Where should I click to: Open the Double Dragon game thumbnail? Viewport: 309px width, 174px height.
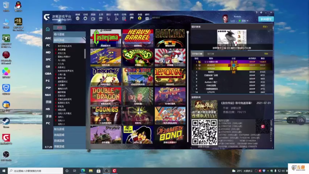click(106, 96)
